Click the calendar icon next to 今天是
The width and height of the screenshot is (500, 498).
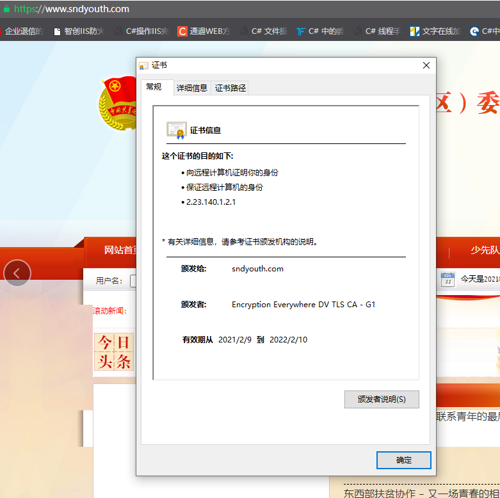tap(448, 280)
